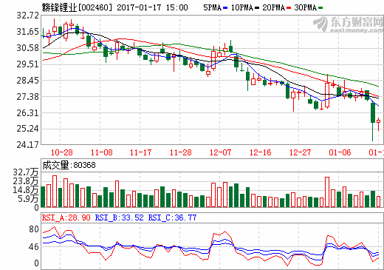This screenshot has height=270, width=384.
Task: Click the RSI_A:28.90 indicator value
Action: 66,217
